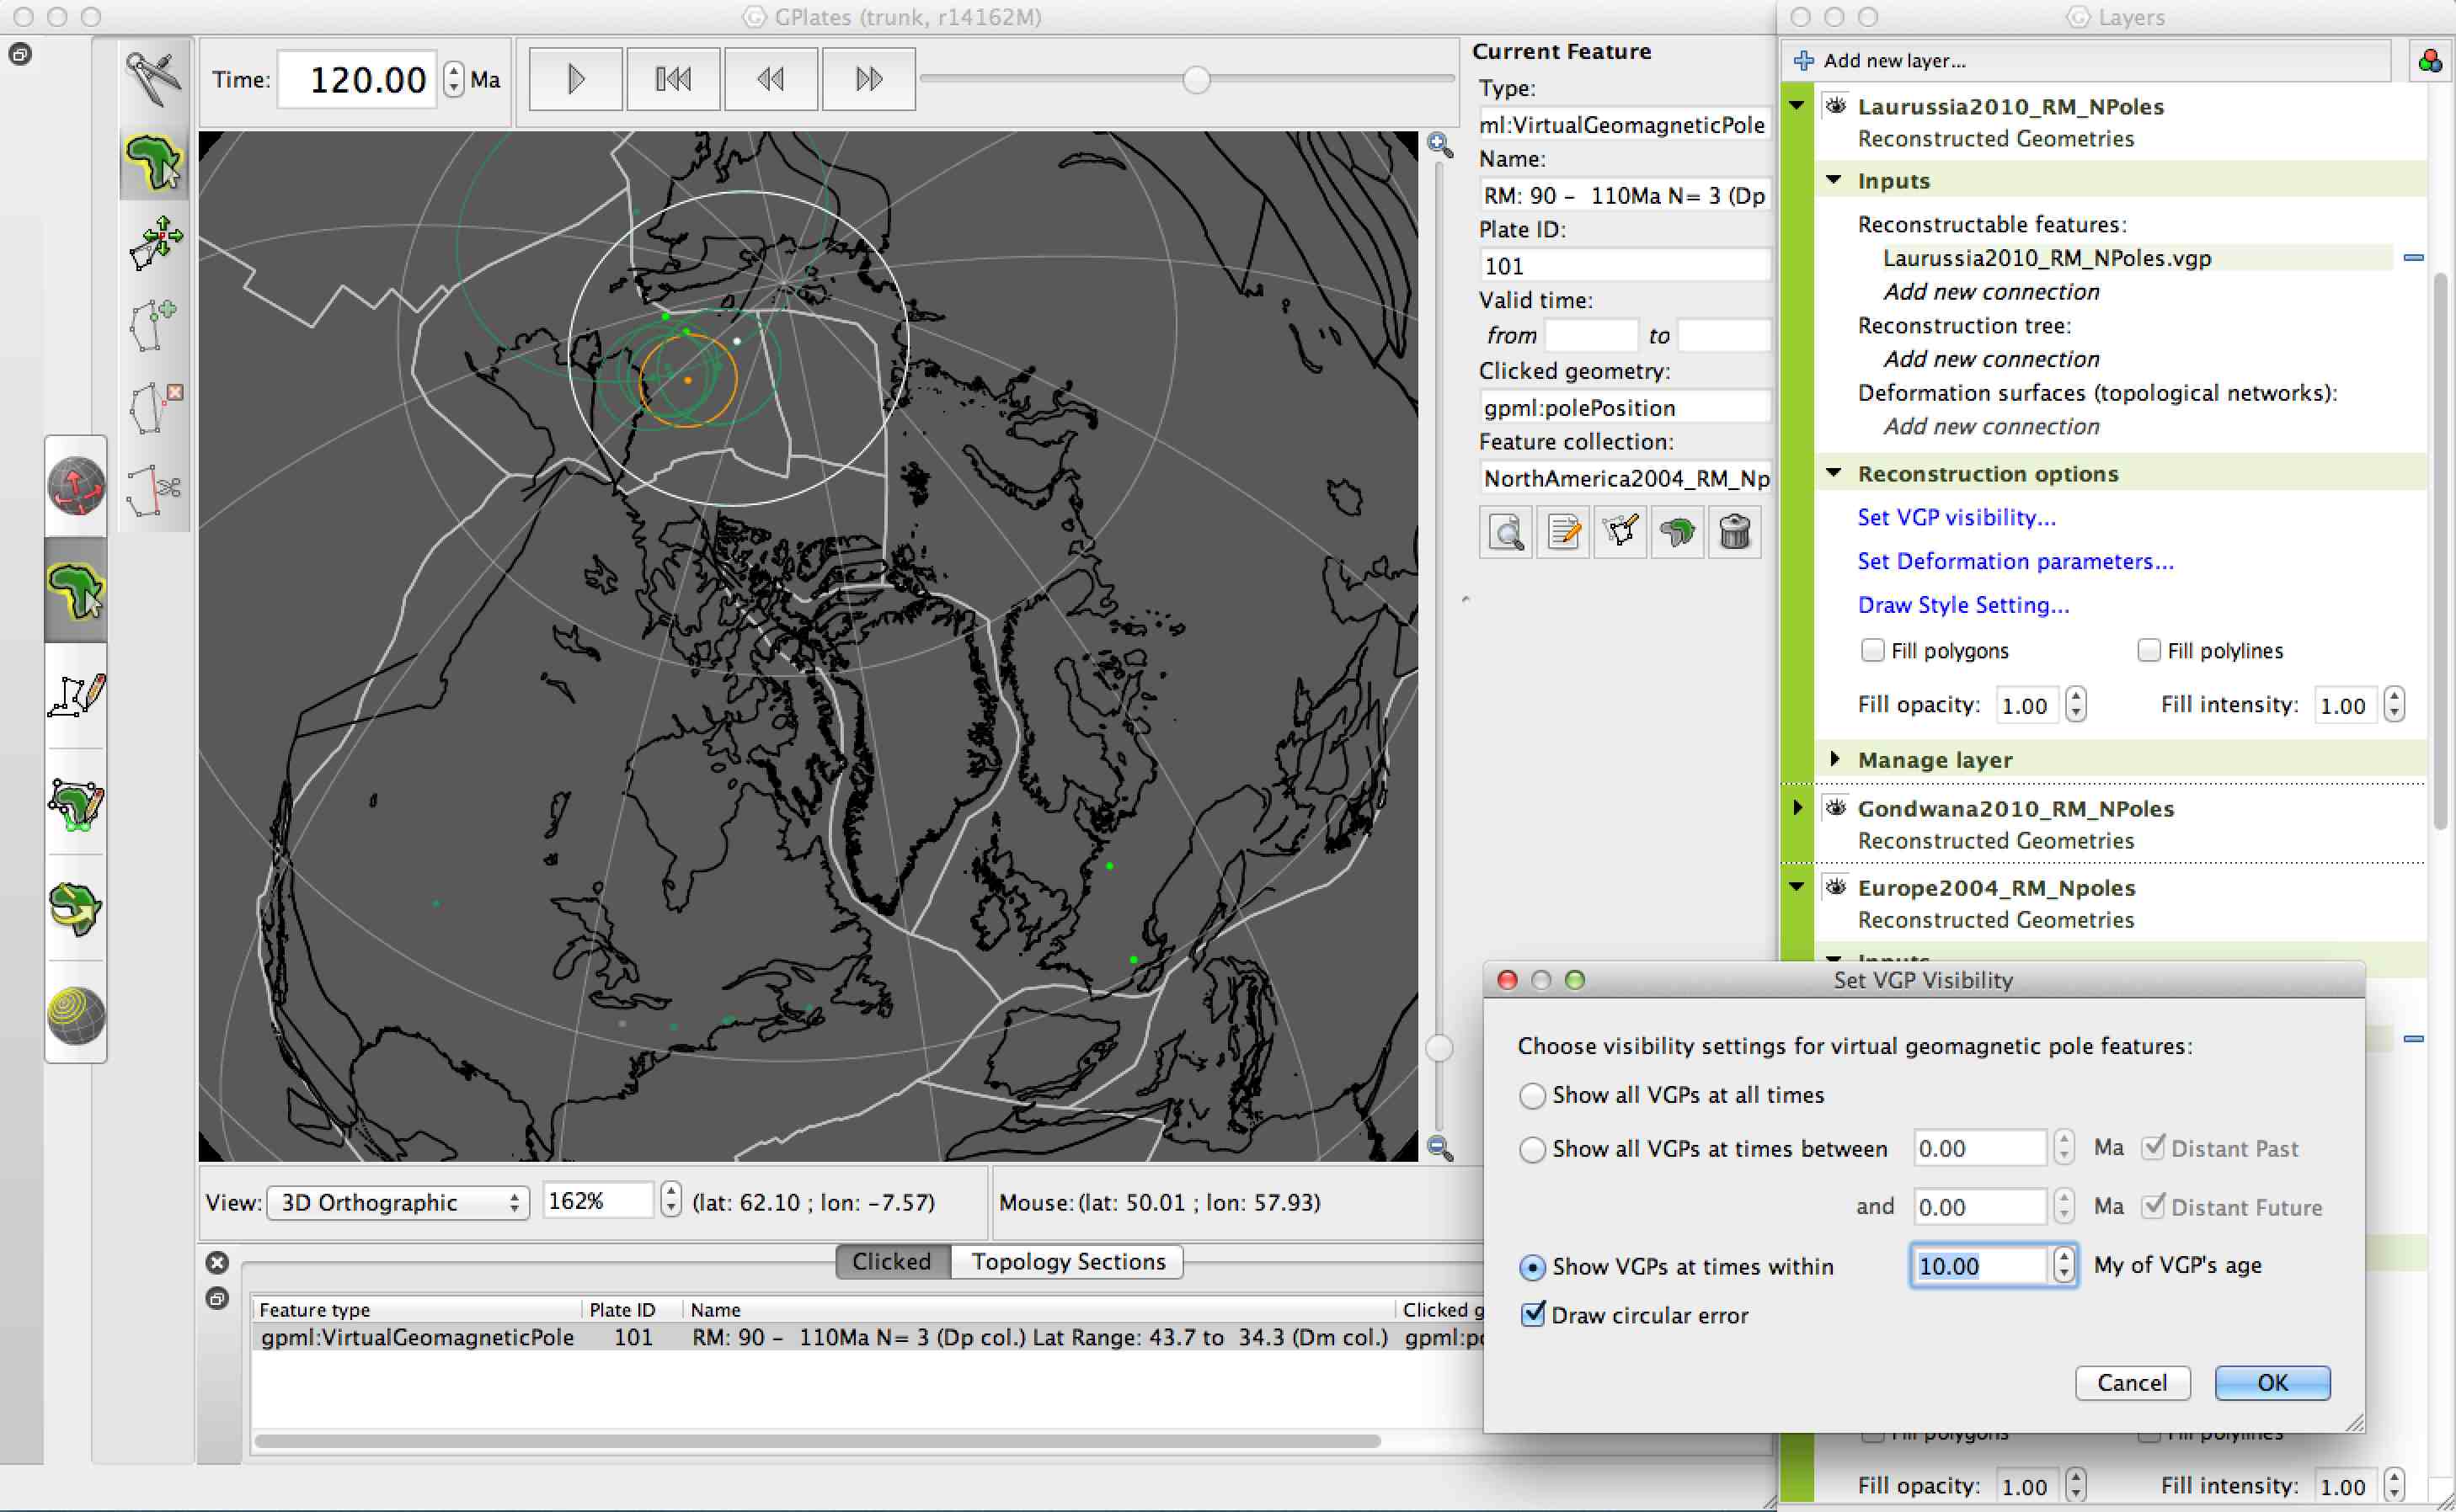
Task: Detach the tool palette dock icon
Action: click(x=20, y=54)
